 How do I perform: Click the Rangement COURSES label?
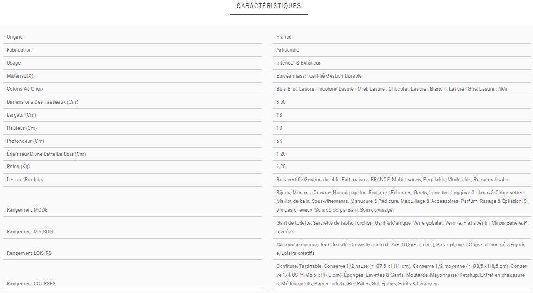pos(31,284)
